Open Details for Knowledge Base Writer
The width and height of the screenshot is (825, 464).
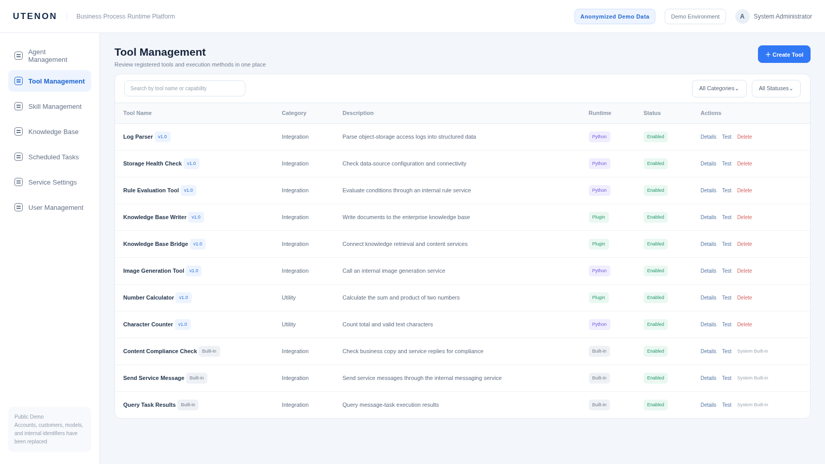coord(708,218)
